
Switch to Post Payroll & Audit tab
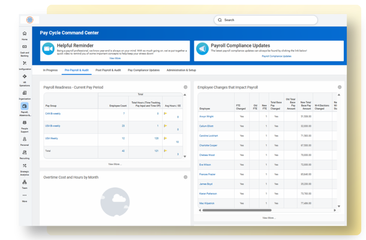(x=108, y=70)
